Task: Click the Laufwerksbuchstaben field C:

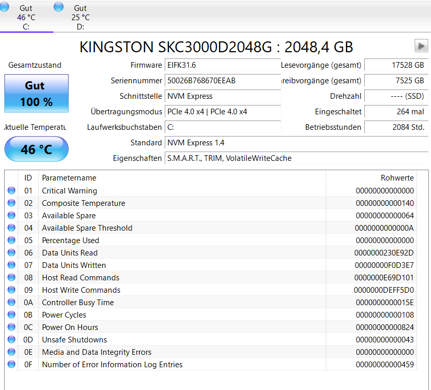Action: pyautogui.click(x=223, y=127)
